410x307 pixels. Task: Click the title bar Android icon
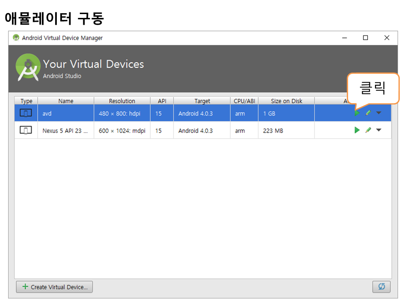click(x=16, y=38)
